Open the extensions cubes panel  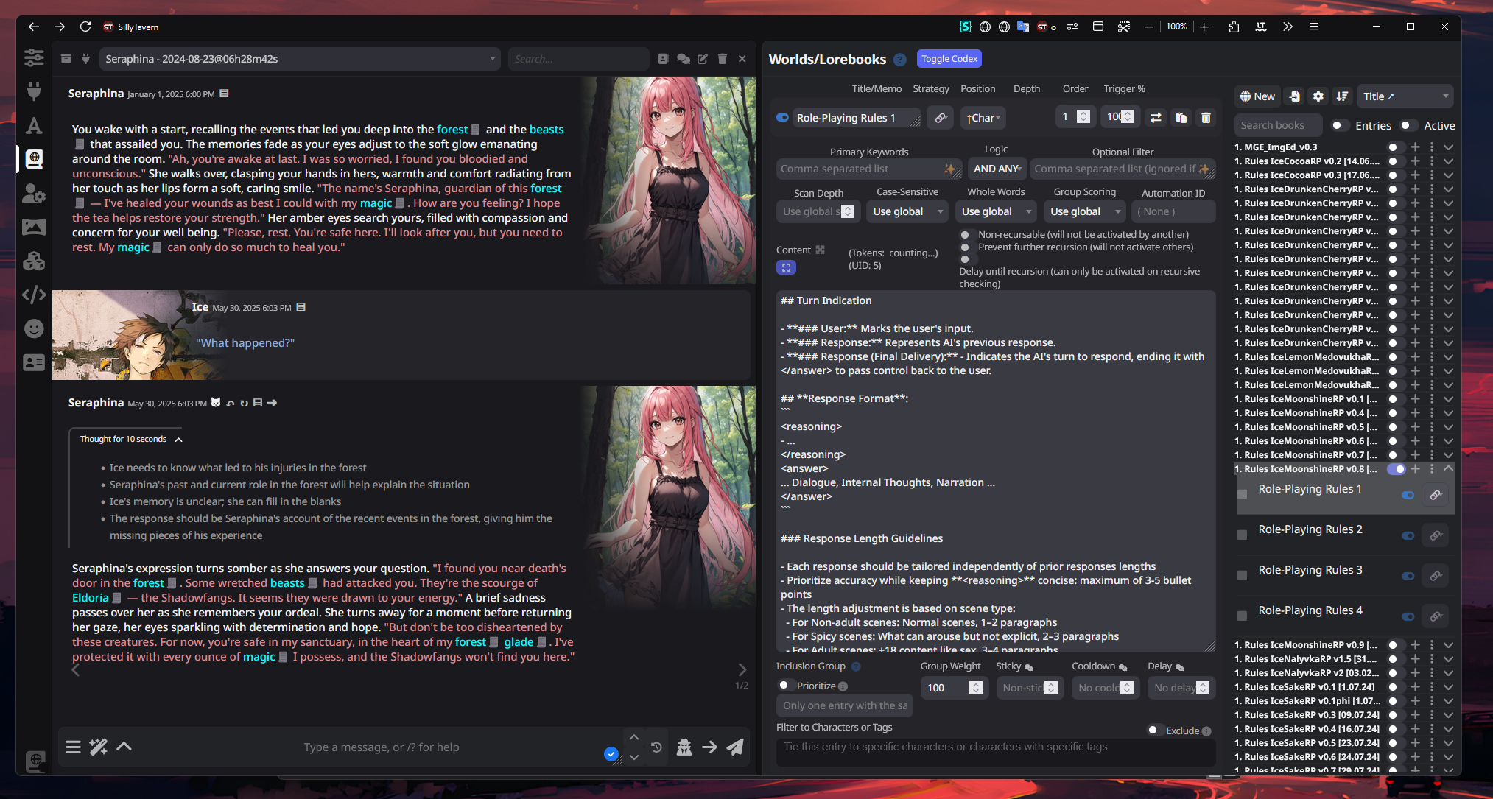point(34,261)
